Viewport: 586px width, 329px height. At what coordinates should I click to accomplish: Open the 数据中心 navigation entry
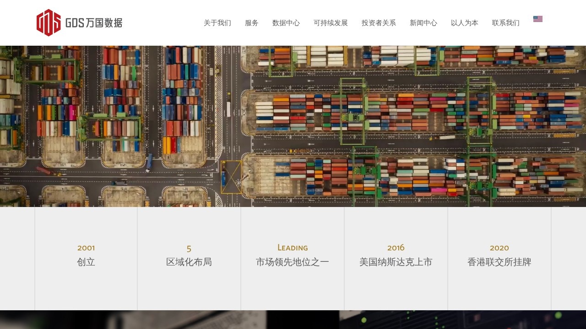285,23
